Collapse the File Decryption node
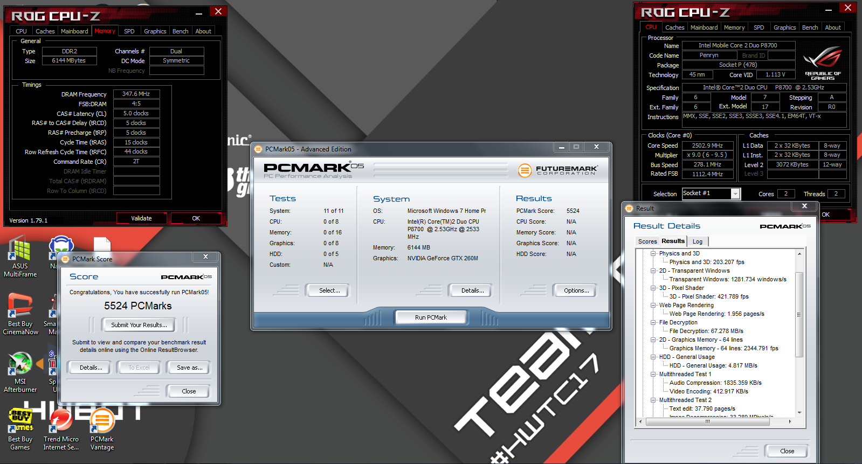The height and width of the screenshot is (464, 862). pos(653,322)
